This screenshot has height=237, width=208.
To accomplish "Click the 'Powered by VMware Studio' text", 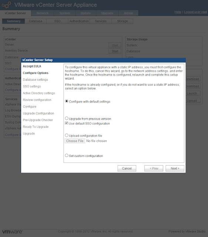I will point(187,231).
